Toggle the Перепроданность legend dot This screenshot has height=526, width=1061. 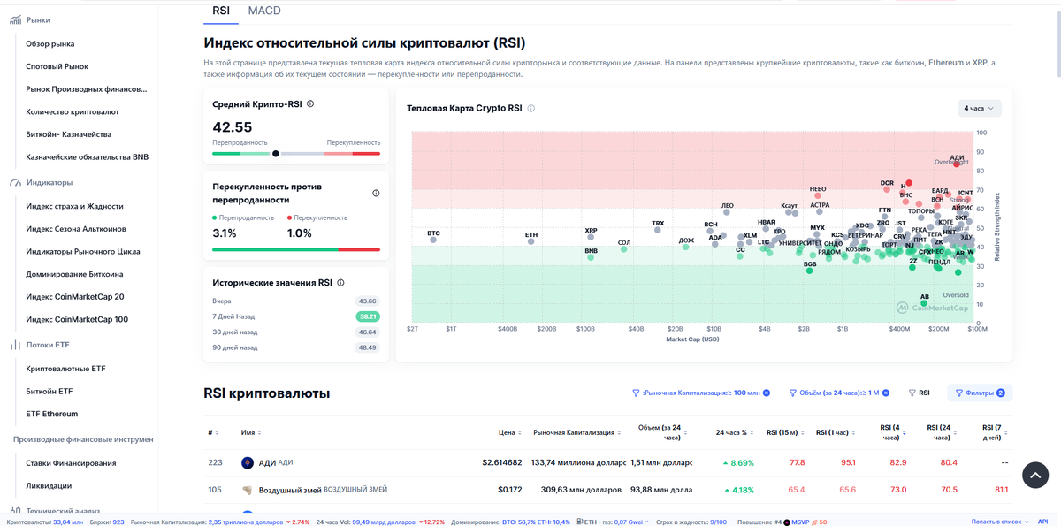tap(215, 217)
